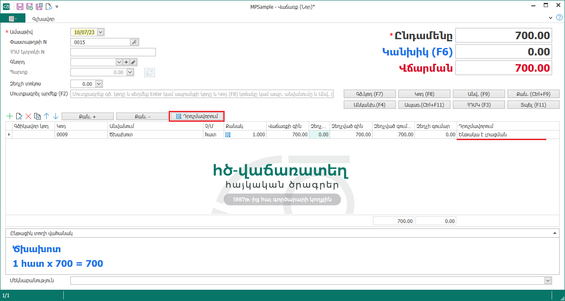The height and width of the screenshot is (301, 565).
Task: Click the save-and-confirm icon with green check
Action: point(30,6)
